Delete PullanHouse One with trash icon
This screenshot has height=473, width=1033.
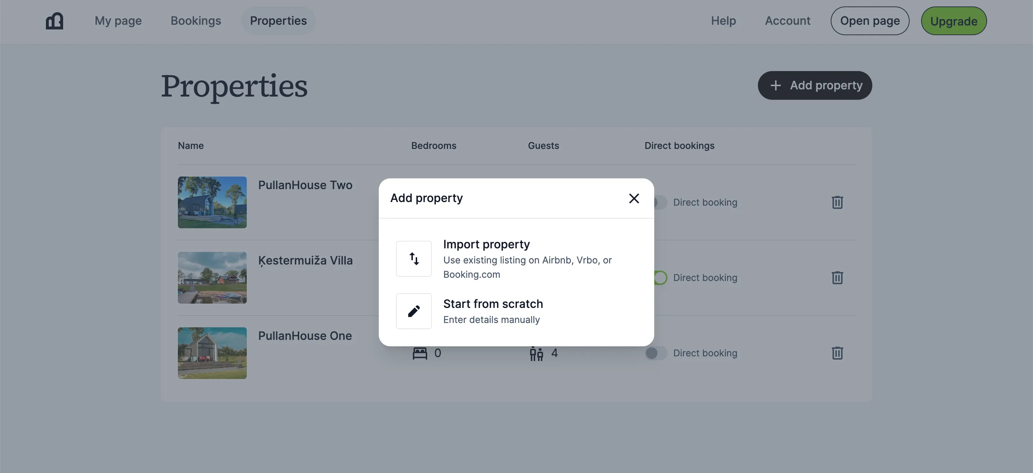tap(837, 353)
